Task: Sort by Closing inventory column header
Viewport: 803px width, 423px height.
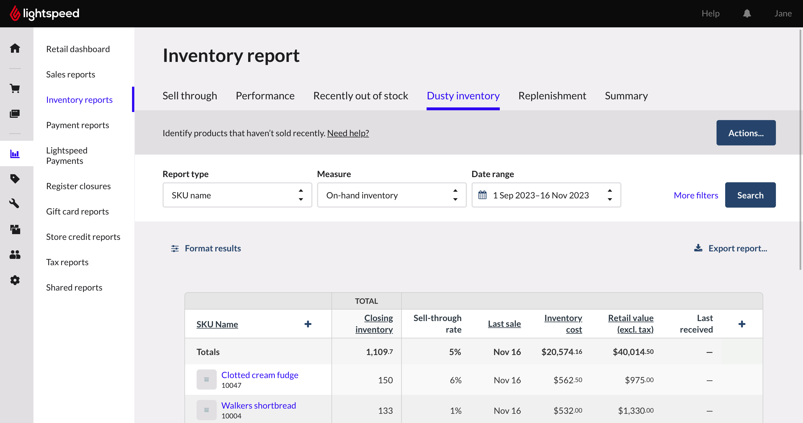Action: (374, 324)
